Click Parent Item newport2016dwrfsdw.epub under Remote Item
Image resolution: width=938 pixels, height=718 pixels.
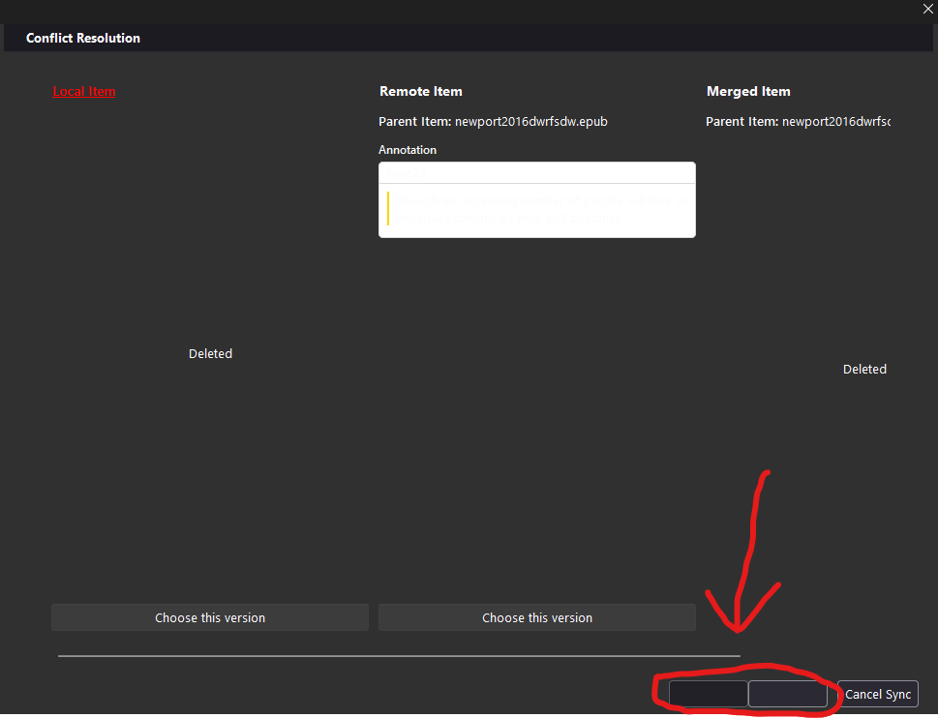tap(493, 121)
